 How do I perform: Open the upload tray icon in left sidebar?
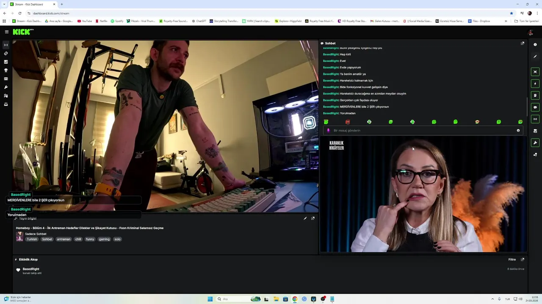[x=6, y=104]
